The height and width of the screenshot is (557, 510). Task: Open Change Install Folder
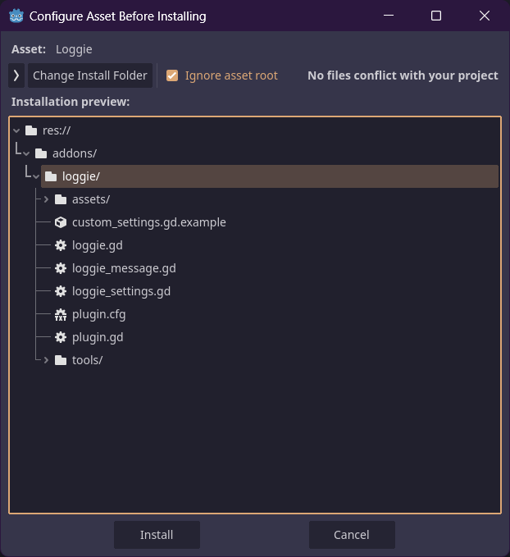point(90,75)
